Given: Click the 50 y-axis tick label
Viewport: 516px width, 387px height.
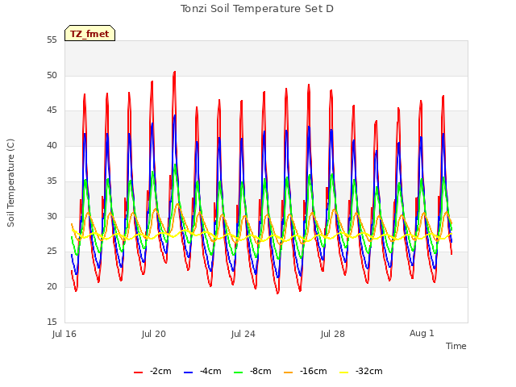Looking at the screenshot, I should (x=52, y=75).
